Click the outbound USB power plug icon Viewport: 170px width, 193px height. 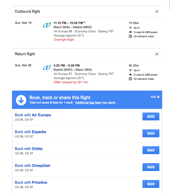[x=130, y=32]
